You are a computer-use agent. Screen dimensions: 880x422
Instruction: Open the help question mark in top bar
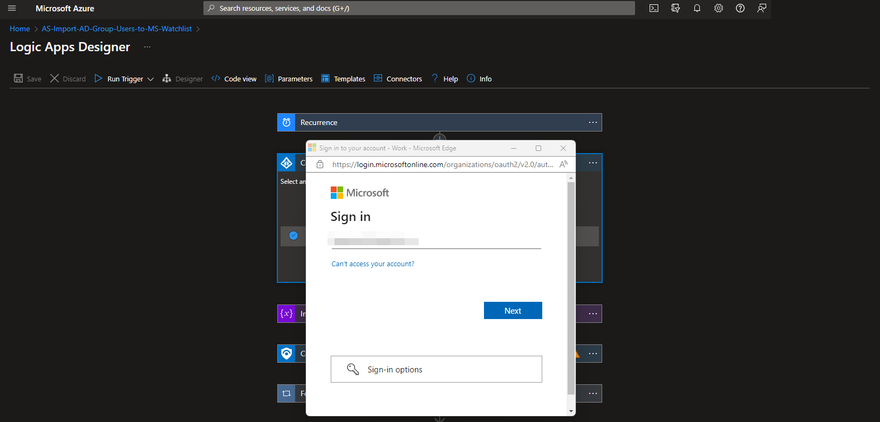point(740,8)
